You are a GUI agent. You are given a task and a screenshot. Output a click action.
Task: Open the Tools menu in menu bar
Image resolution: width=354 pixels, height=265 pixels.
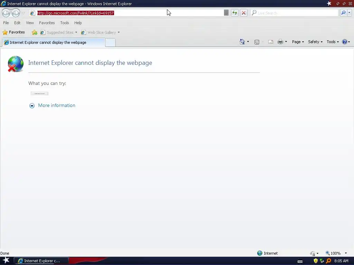pyautogui.click(x=65, y=23)
